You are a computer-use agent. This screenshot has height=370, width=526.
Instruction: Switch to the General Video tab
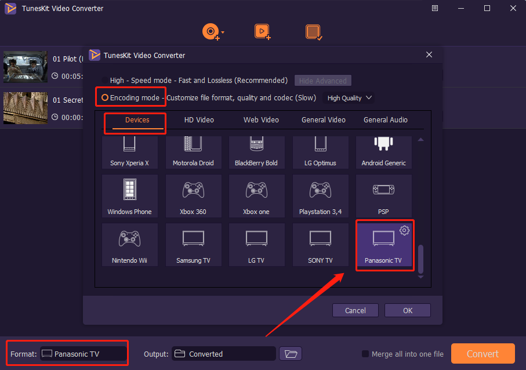coord(324,120)
